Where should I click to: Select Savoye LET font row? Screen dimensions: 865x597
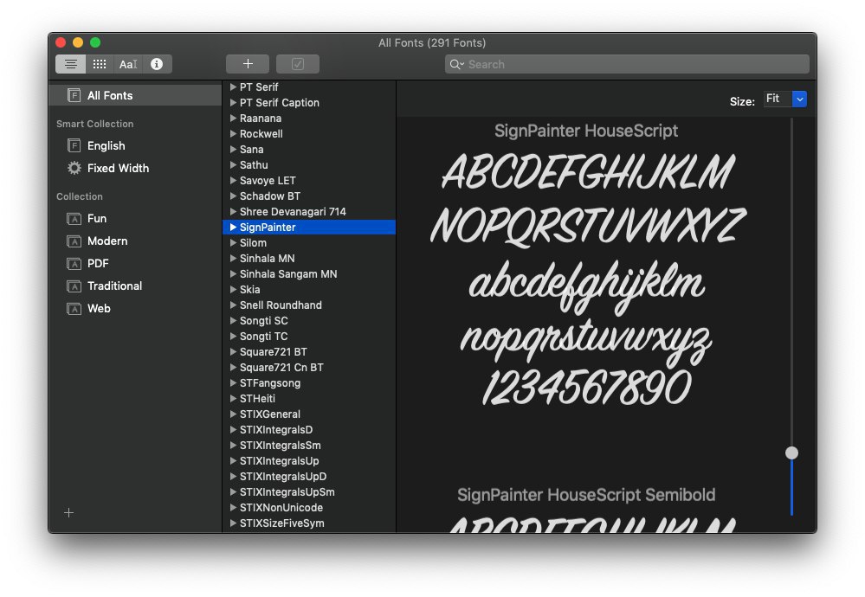(309, 180)
